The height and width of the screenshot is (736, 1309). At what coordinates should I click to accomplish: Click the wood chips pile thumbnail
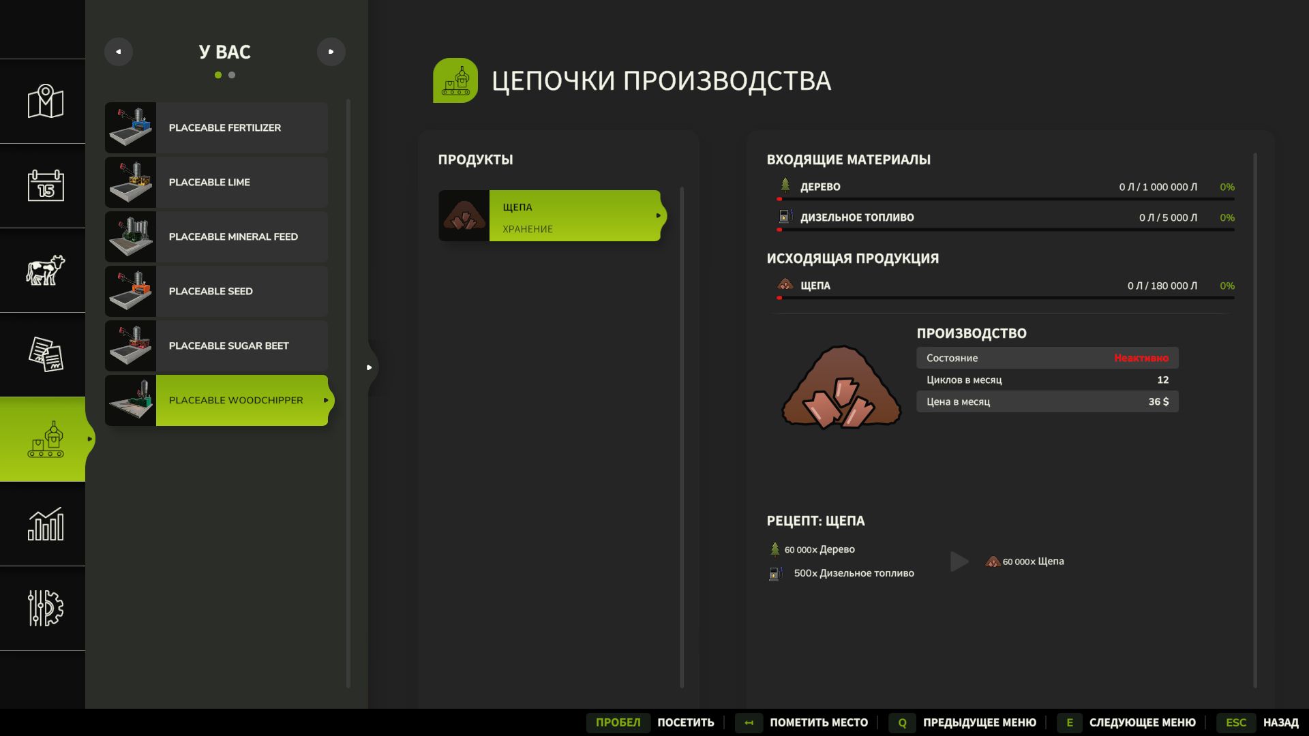point(464,215)
